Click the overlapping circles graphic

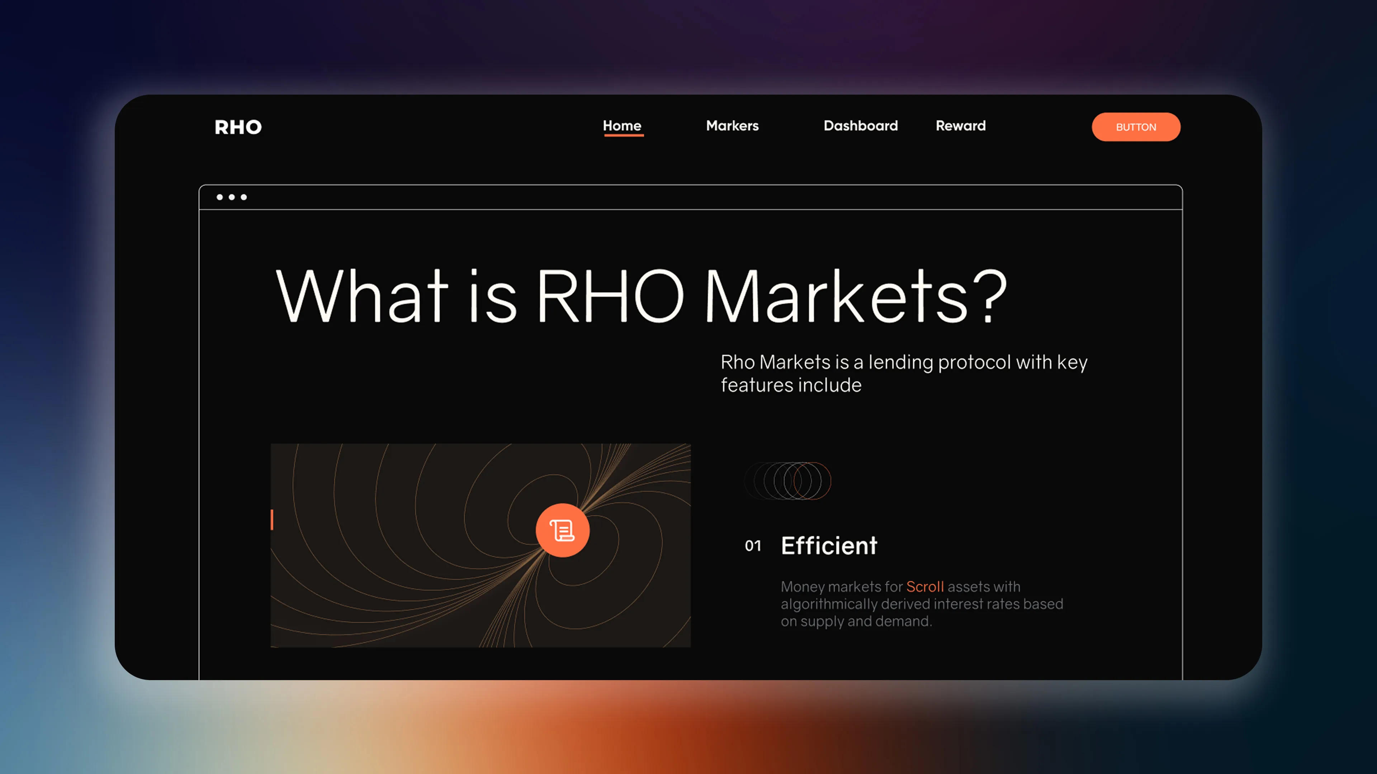(787, 481)
